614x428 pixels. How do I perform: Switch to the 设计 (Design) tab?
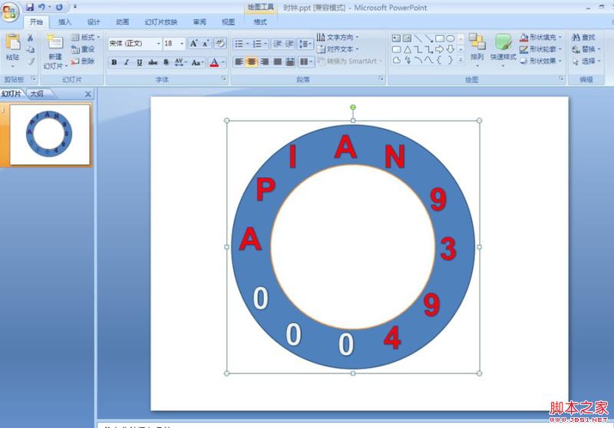pos(94,22)
